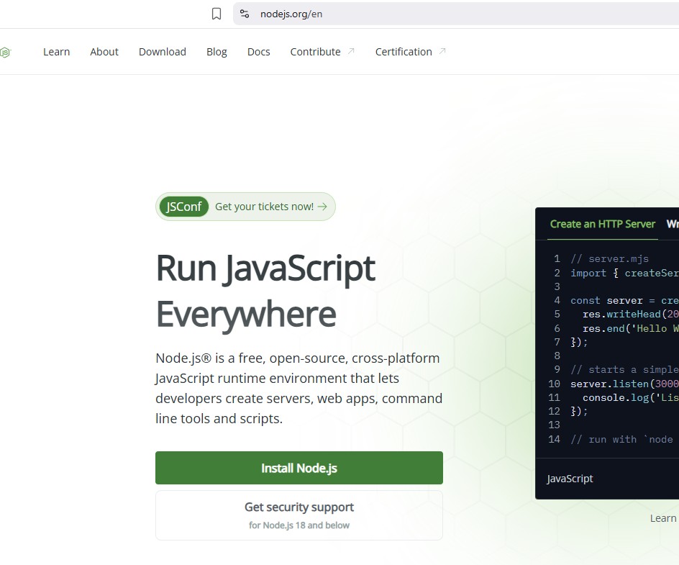Open the Learn navigation link

[56, 52]
